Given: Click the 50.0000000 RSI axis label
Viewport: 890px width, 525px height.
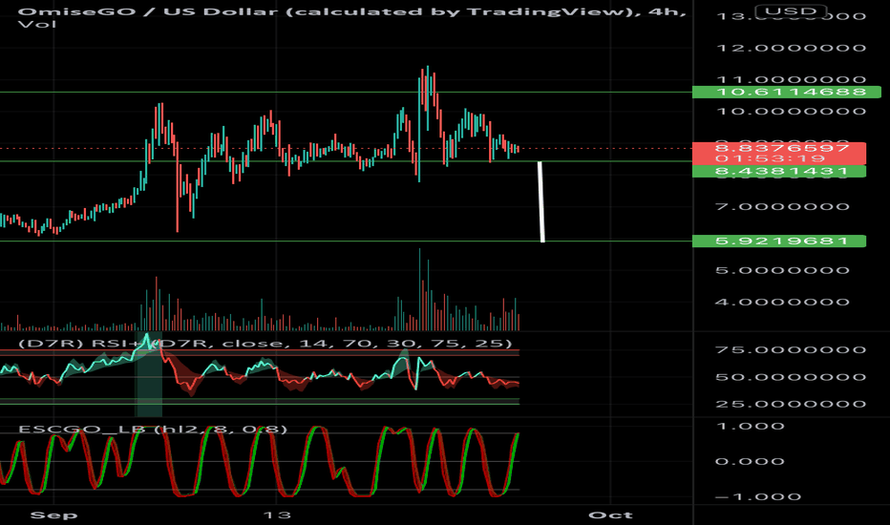Looking at the screenshot, I should click(792, 377).
